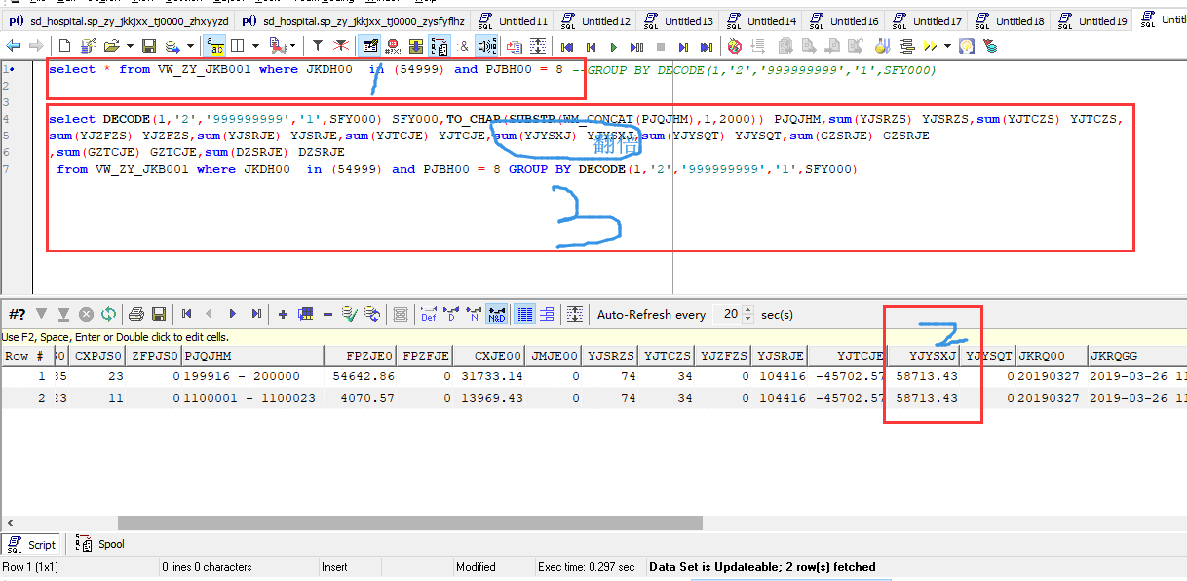Open the dropdown next to the yellow double-arrow icon

pyautogui.click(x=947, y=46)
